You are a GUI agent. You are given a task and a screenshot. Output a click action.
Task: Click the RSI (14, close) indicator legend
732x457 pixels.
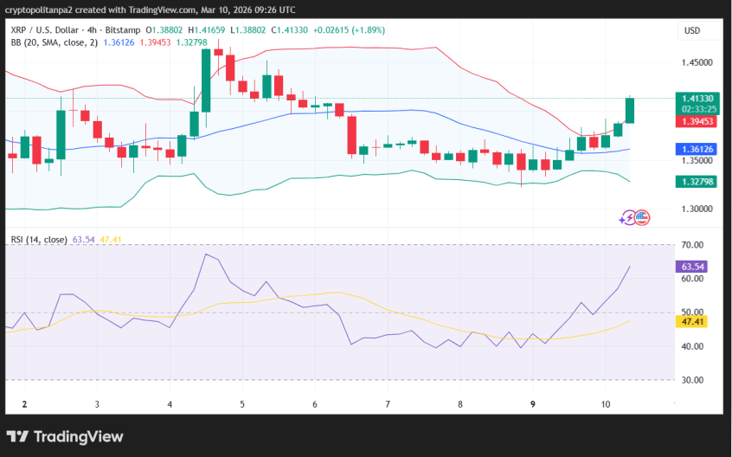39,240
